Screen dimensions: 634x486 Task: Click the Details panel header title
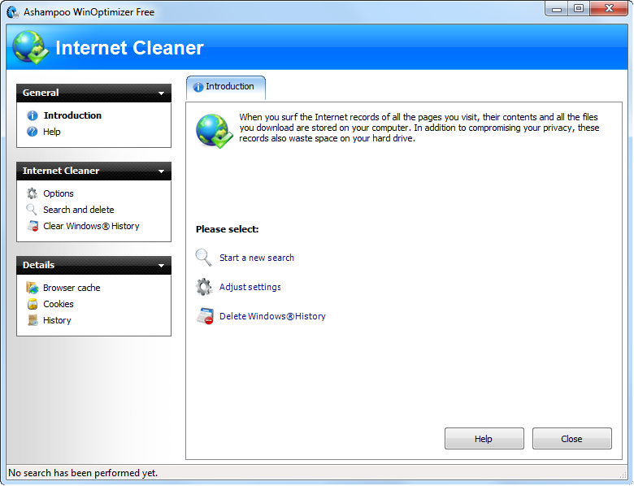38,265
